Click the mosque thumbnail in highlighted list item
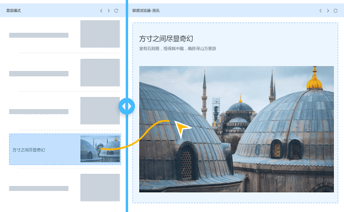 (x=100, y=149)
